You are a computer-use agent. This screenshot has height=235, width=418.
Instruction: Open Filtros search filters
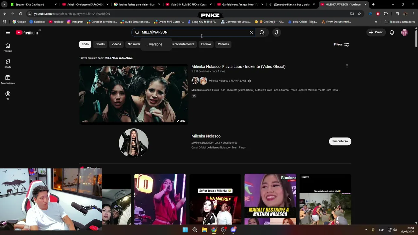click(341, 44)
